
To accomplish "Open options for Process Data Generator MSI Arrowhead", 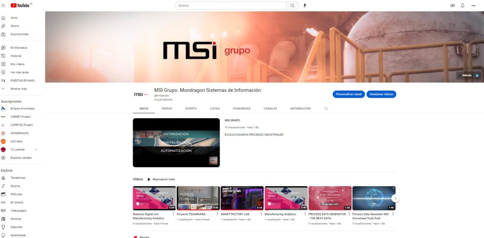I will click(x=393, y=214).
